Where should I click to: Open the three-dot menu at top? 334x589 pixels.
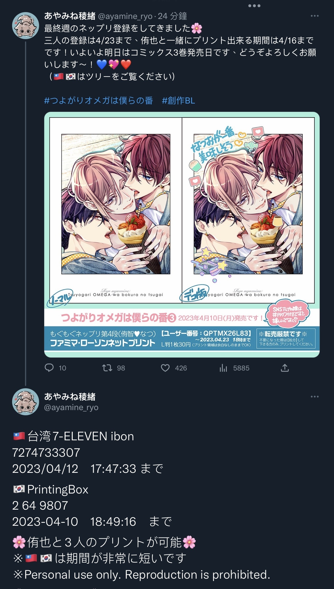254,5
